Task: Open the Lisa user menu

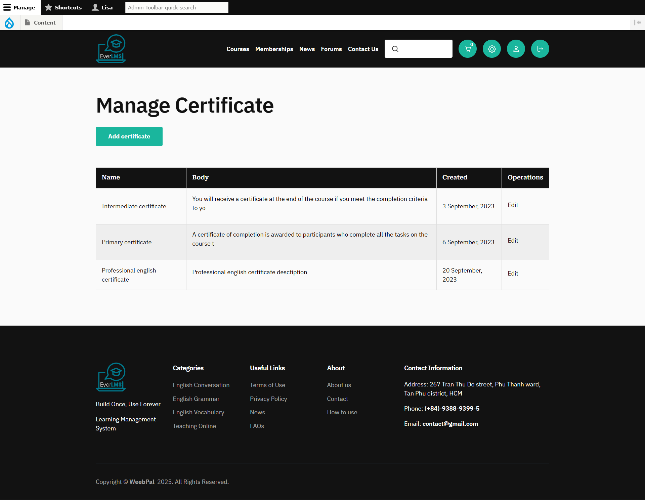Action: pos(102,7)
